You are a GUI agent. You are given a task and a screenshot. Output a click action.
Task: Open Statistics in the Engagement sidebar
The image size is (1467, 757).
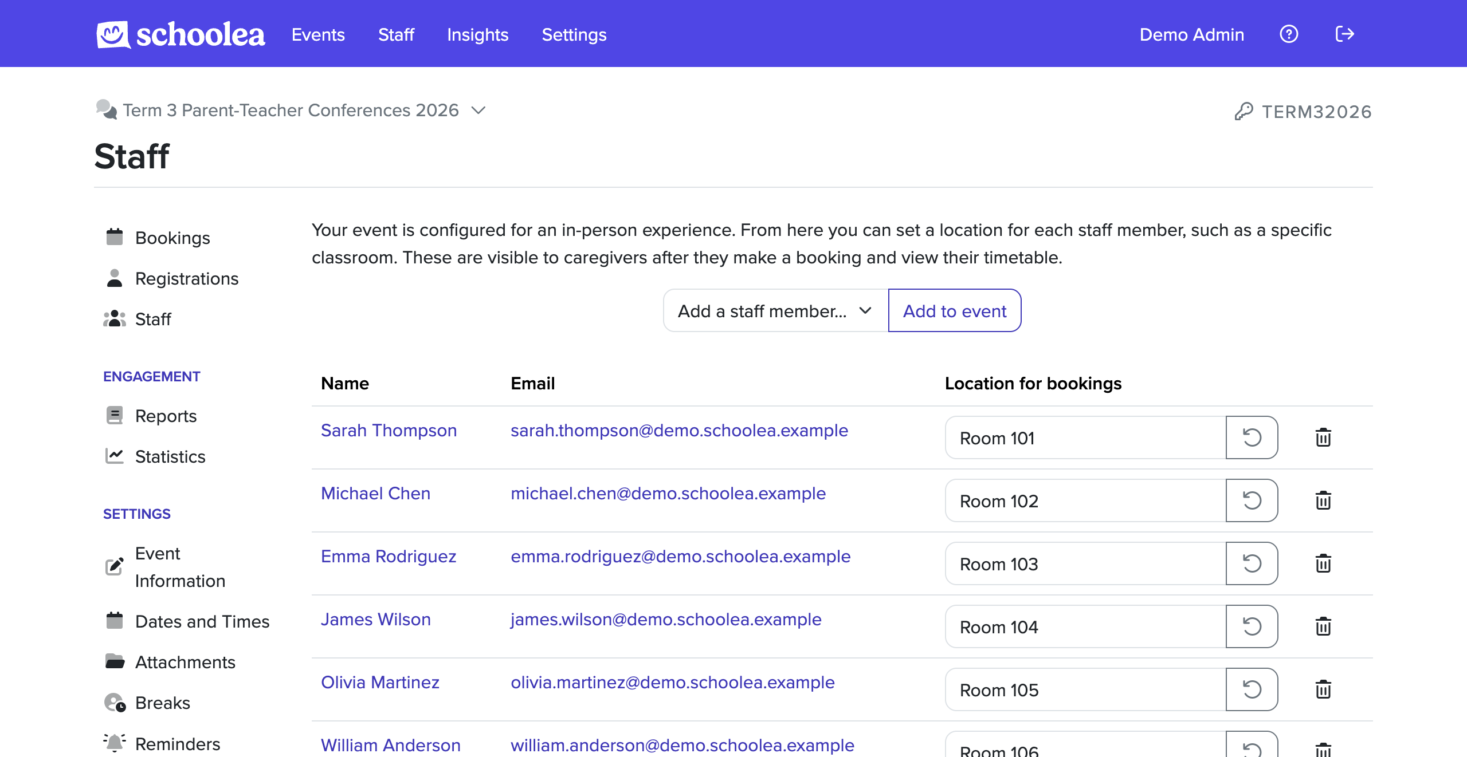tap(170, 456)
